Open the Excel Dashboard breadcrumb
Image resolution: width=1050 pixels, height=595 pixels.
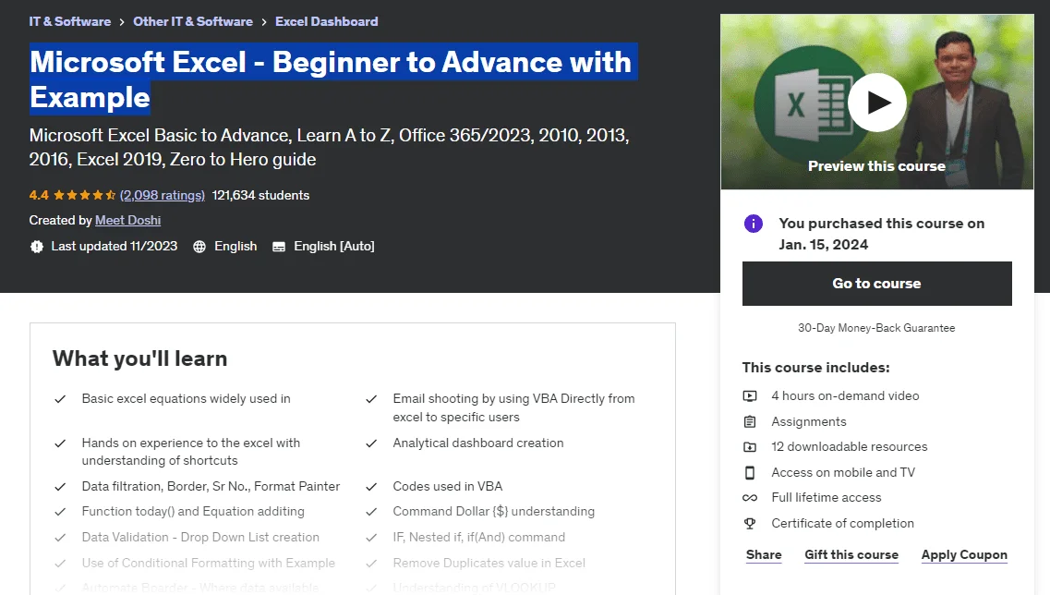[327, 21]
